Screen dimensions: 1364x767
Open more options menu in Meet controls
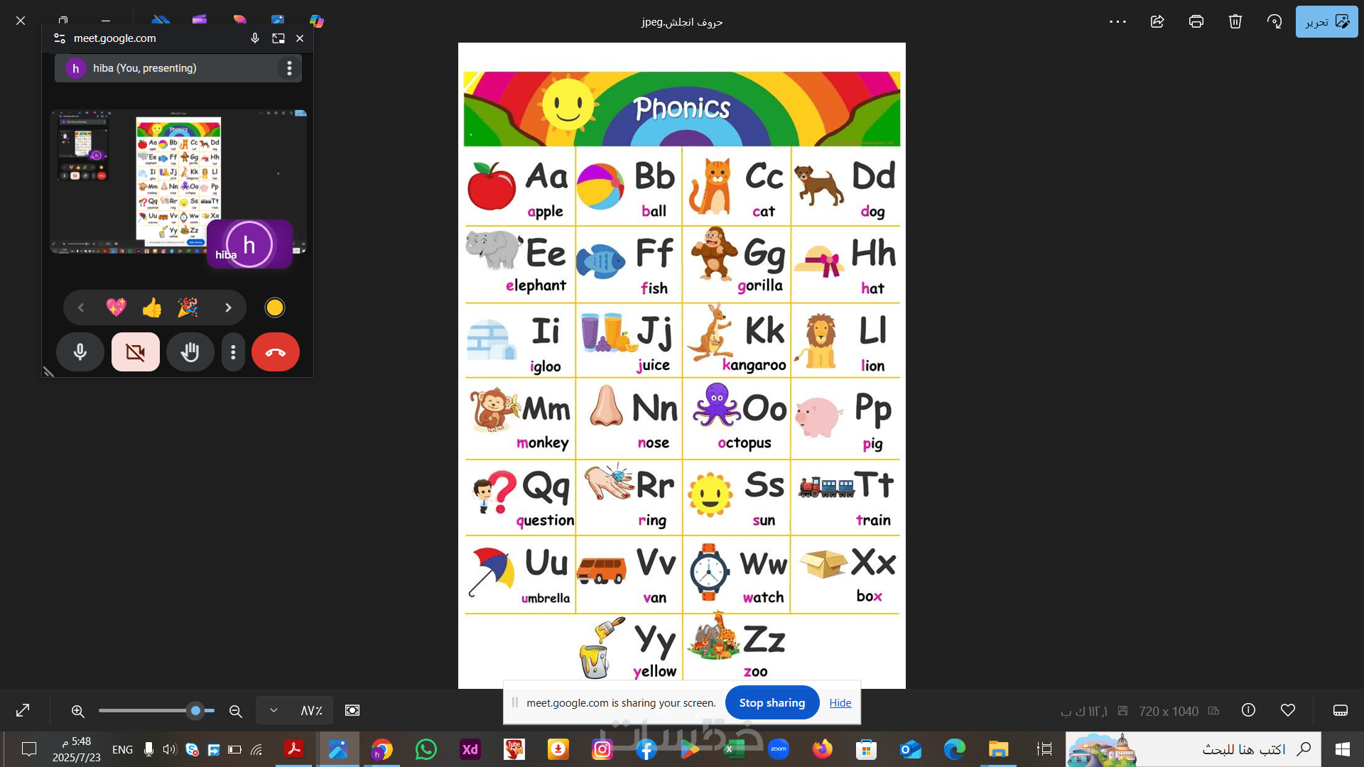click(233, 352)
